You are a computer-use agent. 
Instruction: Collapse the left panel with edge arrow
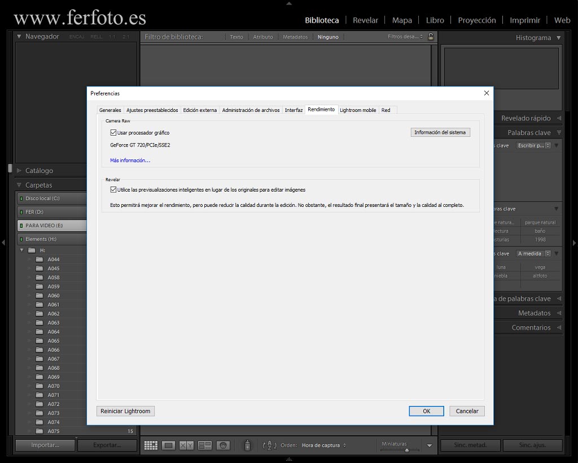3,243
